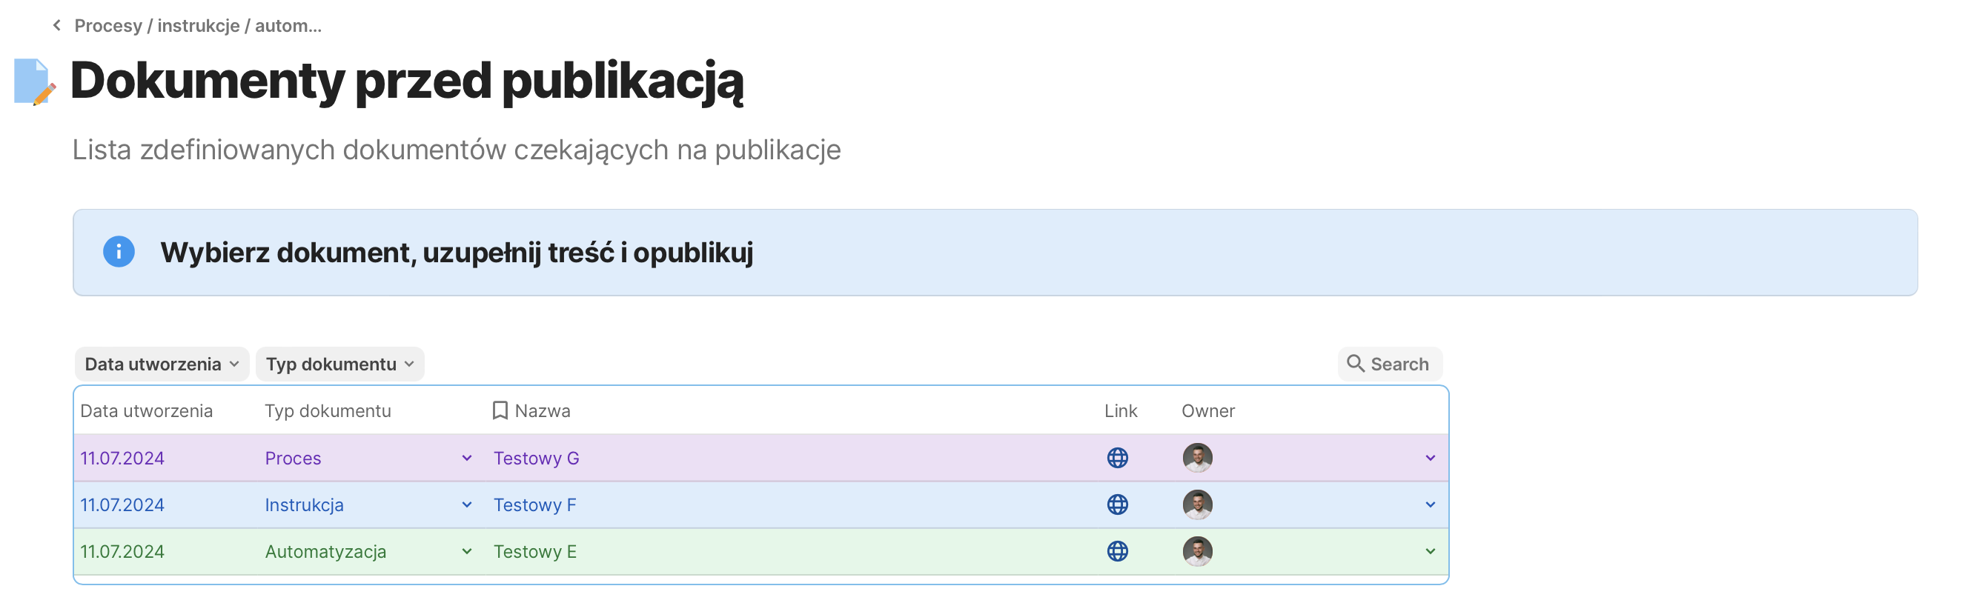Expand the Automatyzacja document type dropdown
The height and width of the screenshot is (603, 1985).
467,551
